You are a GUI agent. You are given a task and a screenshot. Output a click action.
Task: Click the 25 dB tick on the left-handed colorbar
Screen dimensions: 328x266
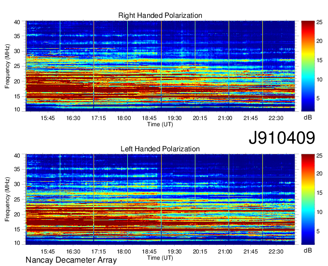pos(319,156)
